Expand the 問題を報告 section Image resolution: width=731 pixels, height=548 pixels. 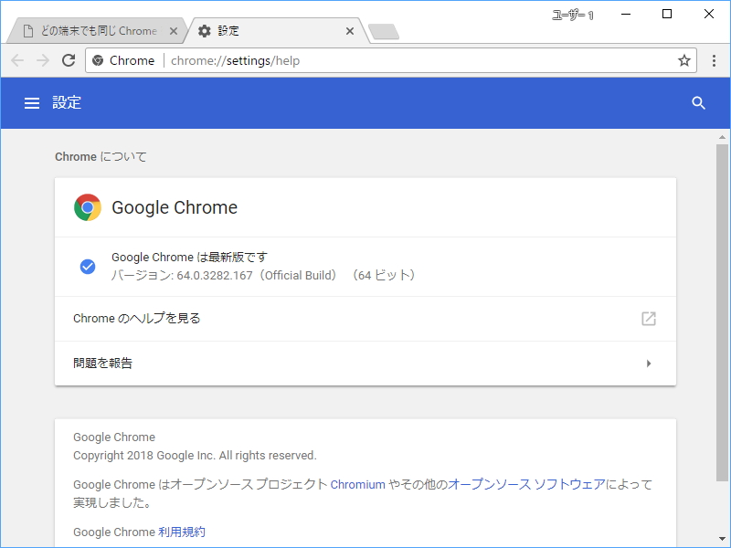coord(649,363)
